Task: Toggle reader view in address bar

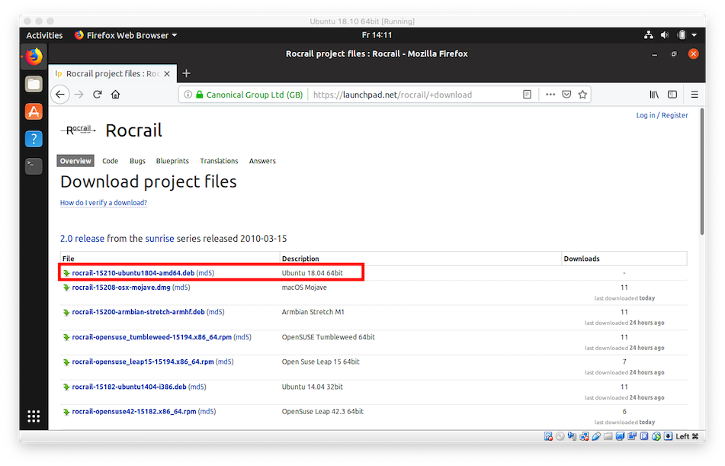Action: pos(527,95)
